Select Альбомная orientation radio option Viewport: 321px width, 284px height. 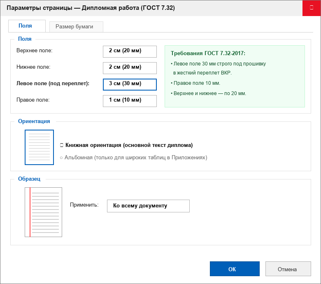[x=133, y=158]
